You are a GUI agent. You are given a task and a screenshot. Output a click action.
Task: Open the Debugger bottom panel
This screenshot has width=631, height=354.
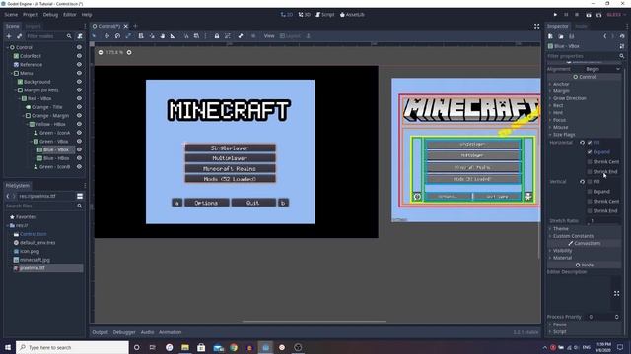pyautogui.click(x=124, y=332)
